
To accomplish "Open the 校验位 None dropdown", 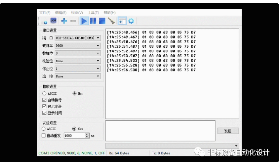I will point(78,61).
